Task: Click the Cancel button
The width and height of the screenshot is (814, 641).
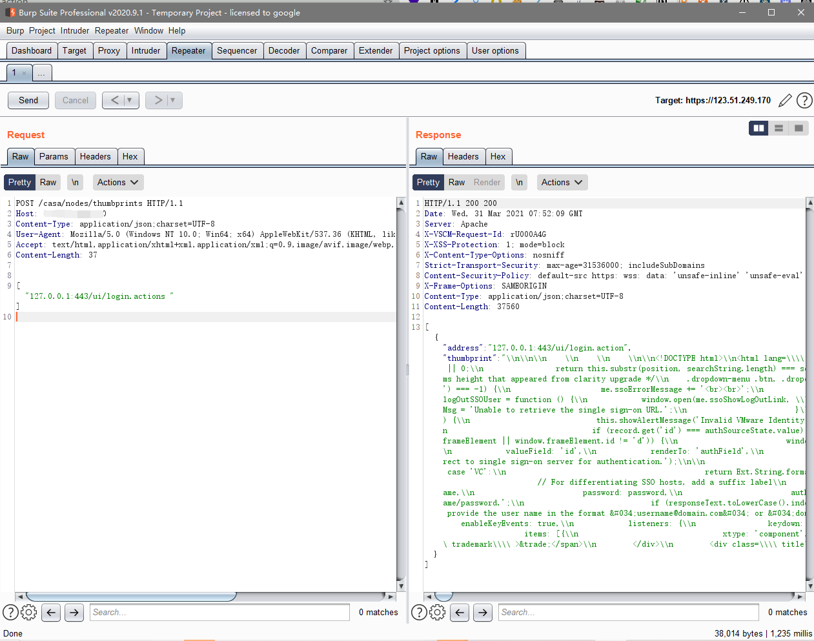Action: (x=76, y=100)
